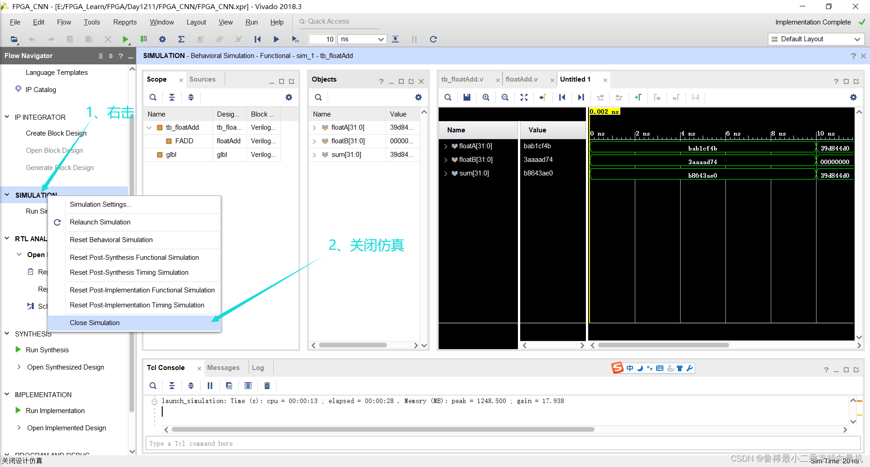Pause output in Tcl Console
The width and height of the screenshot is (870, 467).
210,386
